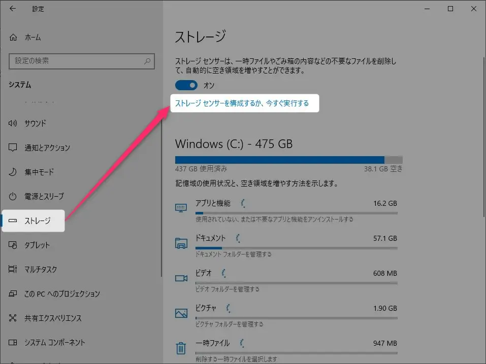
Task: Click the 1.90 GB size value
Action: tap(385, 308)
